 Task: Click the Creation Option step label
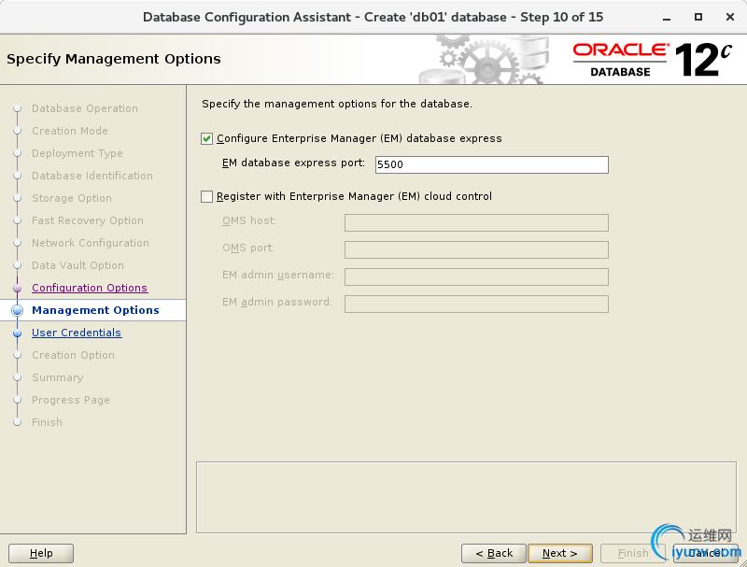coord(74,355)
